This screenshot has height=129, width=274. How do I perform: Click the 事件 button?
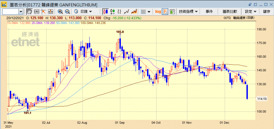(x=209, y=12)
